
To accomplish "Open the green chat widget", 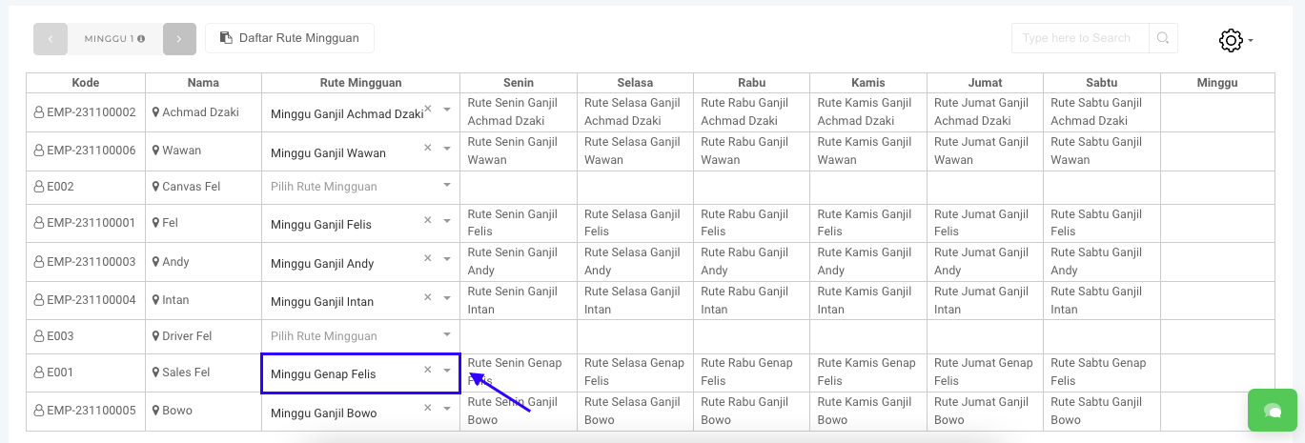I will pos(1272,411).
